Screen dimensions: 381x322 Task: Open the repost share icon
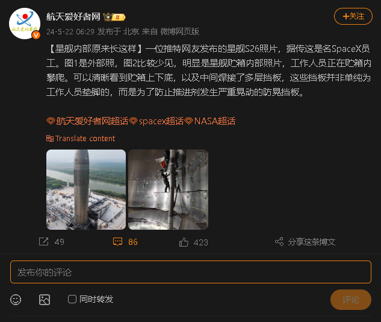click(44, 242)
